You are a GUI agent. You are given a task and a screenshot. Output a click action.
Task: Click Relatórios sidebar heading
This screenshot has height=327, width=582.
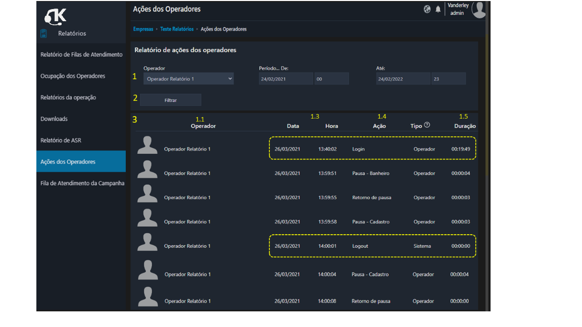point(72,33)
